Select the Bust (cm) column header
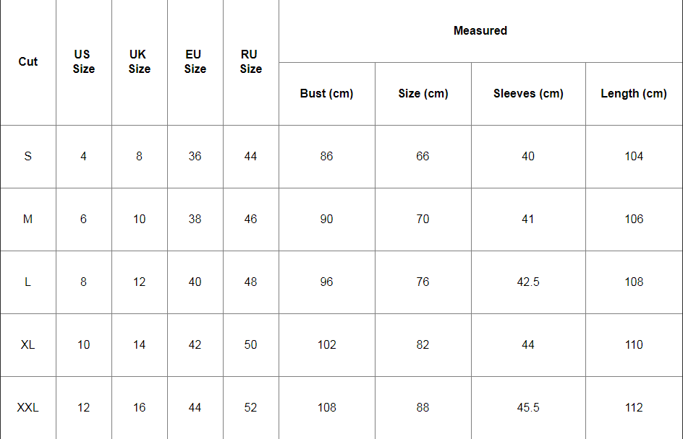683x439 pixels. 326,94
